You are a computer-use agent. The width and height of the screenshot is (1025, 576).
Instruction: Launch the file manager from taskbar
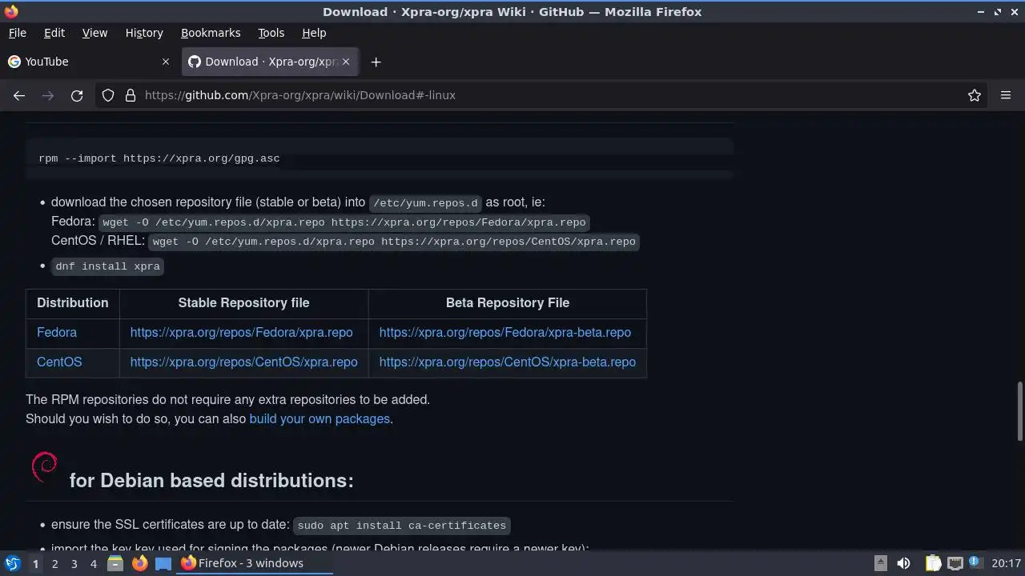pyautogui.click(x=115, y=564)
